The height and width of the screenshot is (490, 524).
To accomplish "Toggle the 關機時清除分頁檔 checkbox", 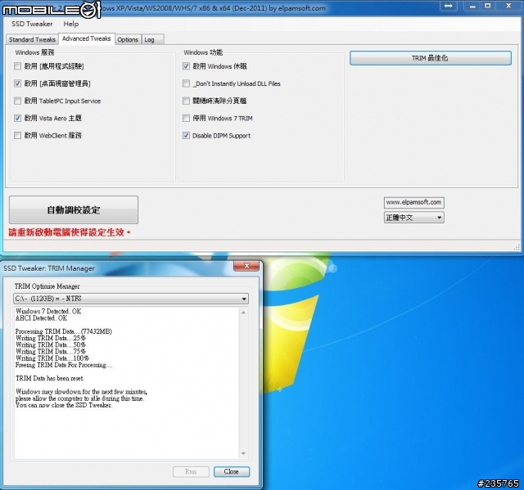I will pos(186,101).
